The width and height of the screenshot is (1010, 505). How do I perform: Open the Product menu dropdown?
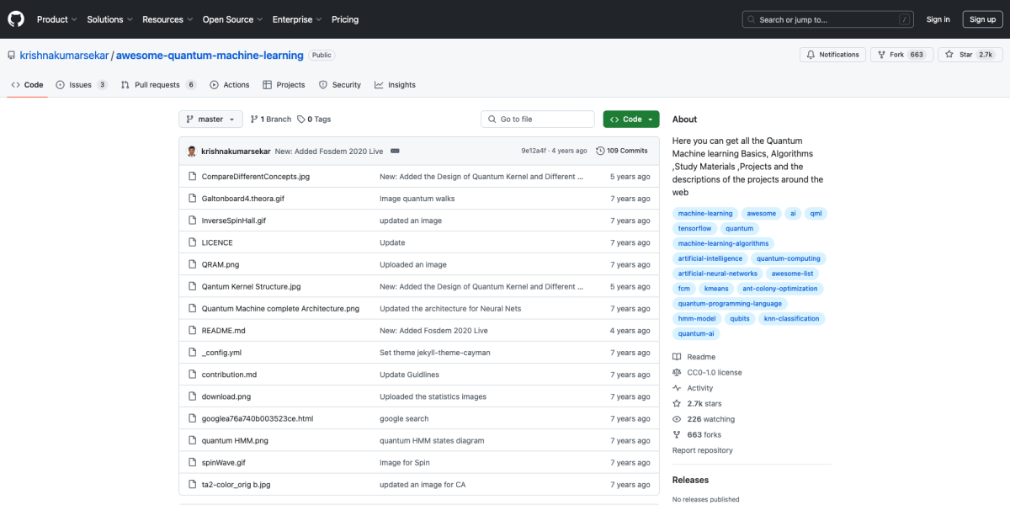[x=56, y=19]
